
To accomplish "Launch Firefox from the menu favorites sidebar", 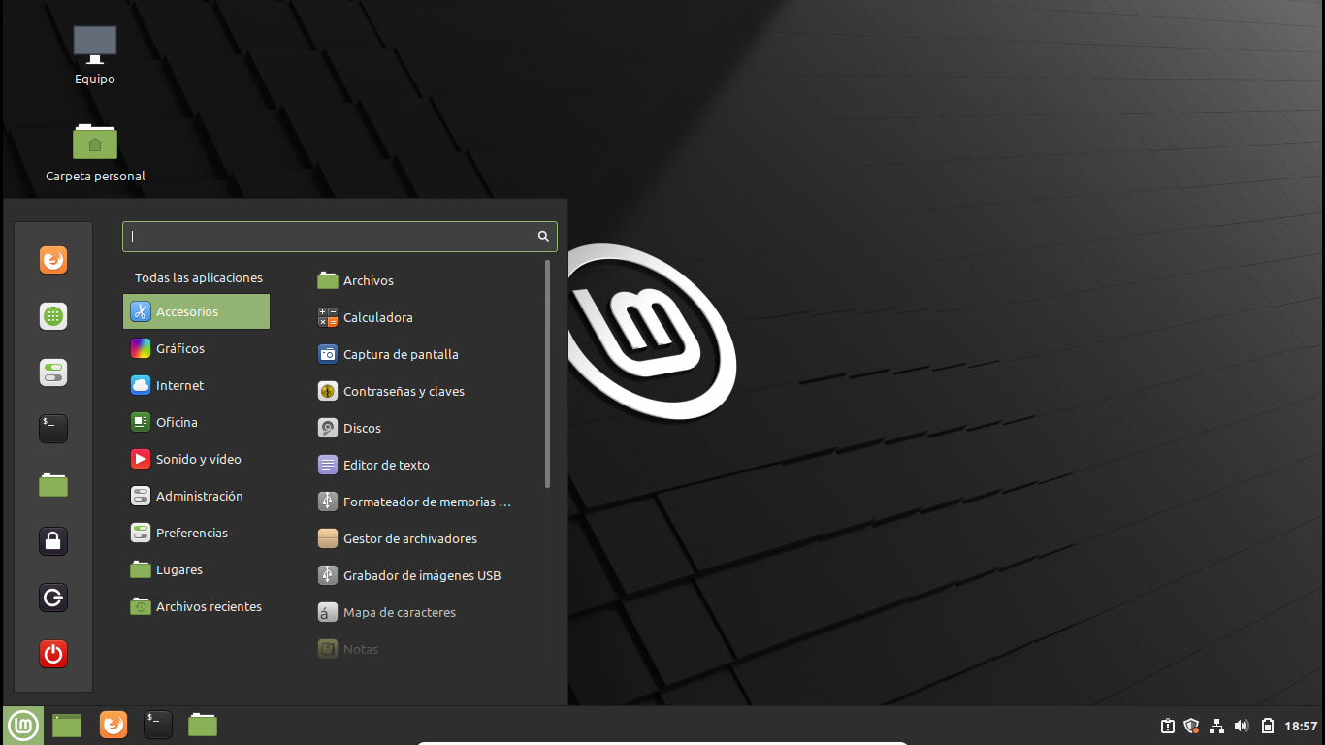I will (x=53, y=260).
